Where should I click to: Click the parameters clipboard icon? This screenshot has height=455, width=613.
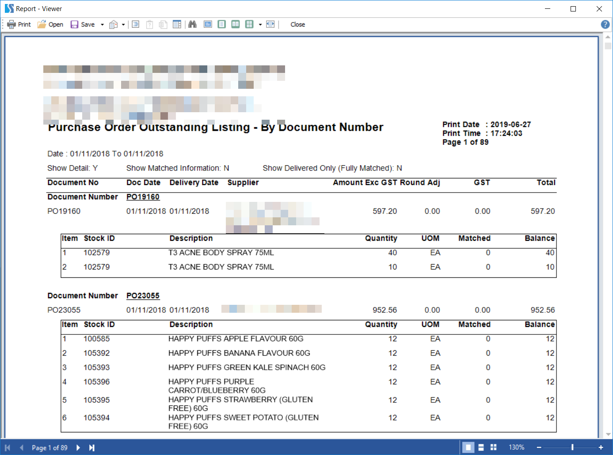149,24
